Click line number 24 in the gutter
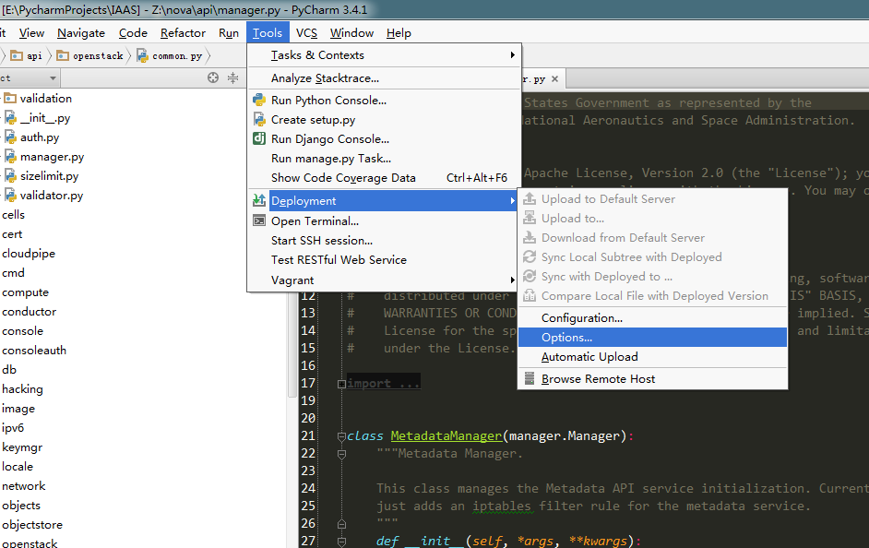Image resolution: width=869 pixels, height=548 pixels. point(307,488)
